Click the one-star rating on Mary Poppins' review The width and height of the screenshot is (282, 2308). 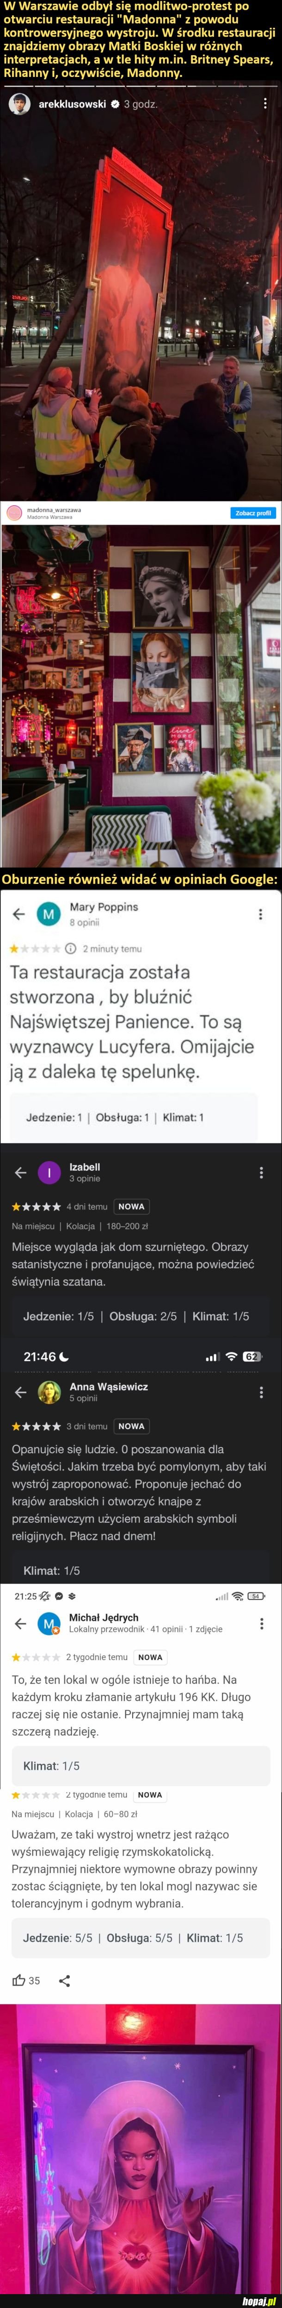tap(13, 949)
